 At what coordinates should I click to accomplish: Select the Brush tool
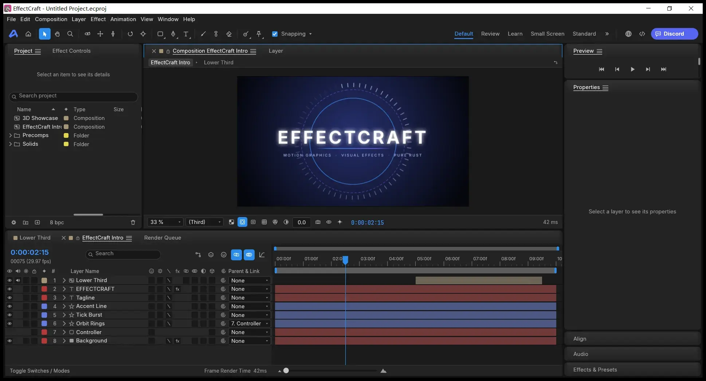[203, 34]
